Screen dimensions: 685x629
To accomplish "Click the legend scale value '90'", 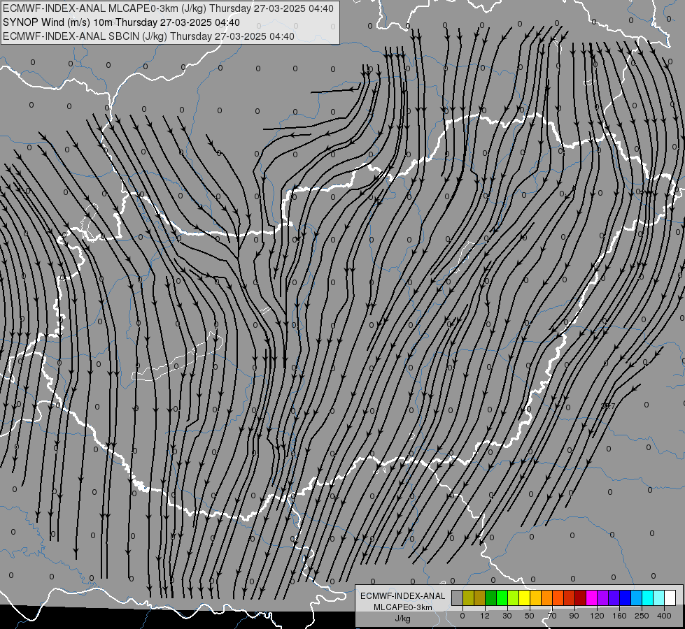I will (574, 616).
